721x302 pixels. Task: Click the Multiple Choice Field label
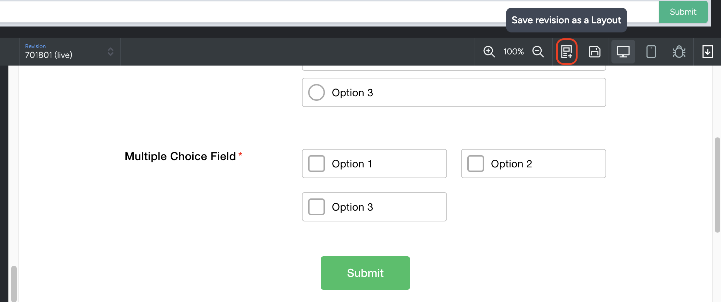tap(180, 156)
